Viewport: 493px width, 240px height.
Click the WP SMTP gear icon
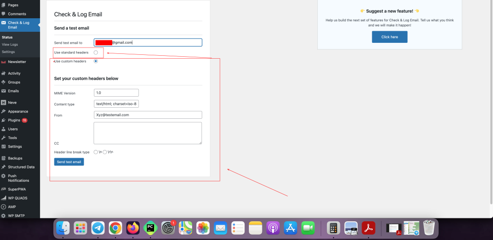pyautogui.click(x=3, y=216)
